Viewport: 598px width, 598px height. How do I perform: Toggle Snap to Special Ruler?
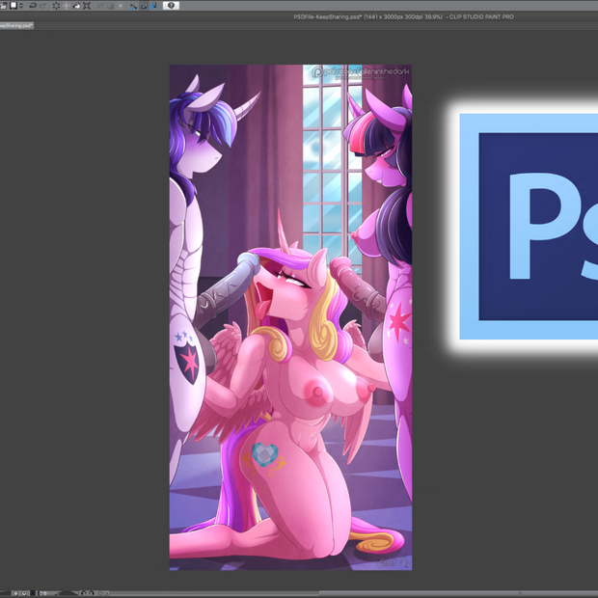[x=144, y=6]
